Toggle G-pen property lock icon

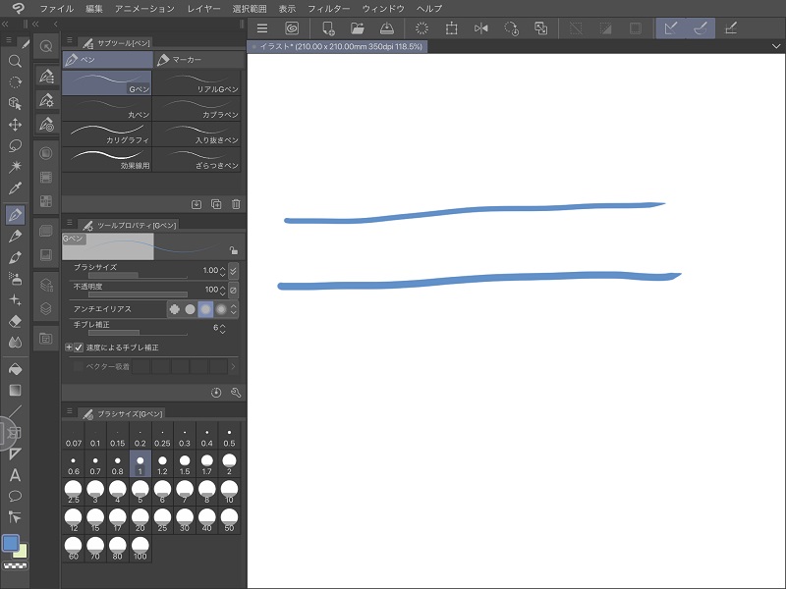(234, 250)
